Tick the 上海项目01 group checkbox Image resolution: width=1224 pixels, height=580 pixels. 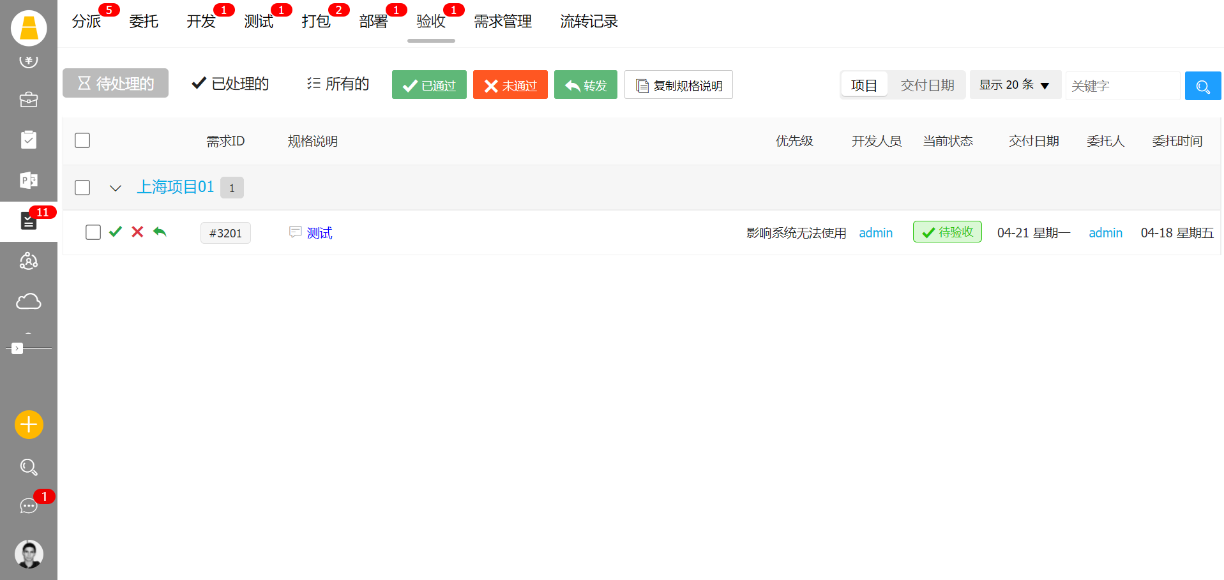point(82,188)
